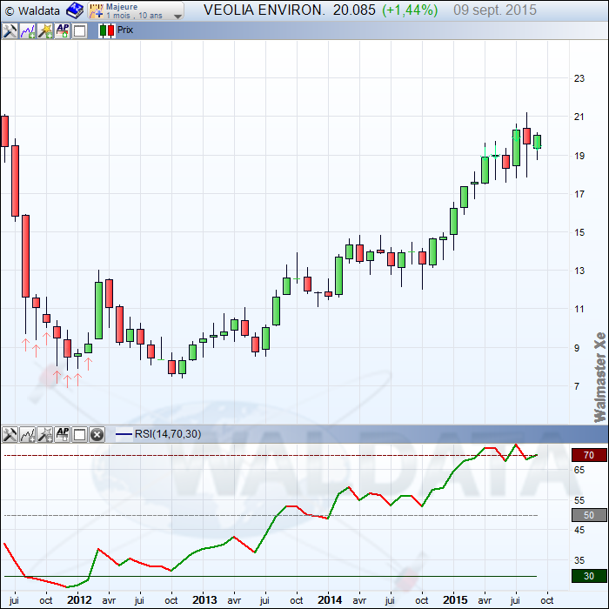This screenshot has height=609, width=609.
Task: Click the AP icon in price toolbar
Action: click(63, 30)
